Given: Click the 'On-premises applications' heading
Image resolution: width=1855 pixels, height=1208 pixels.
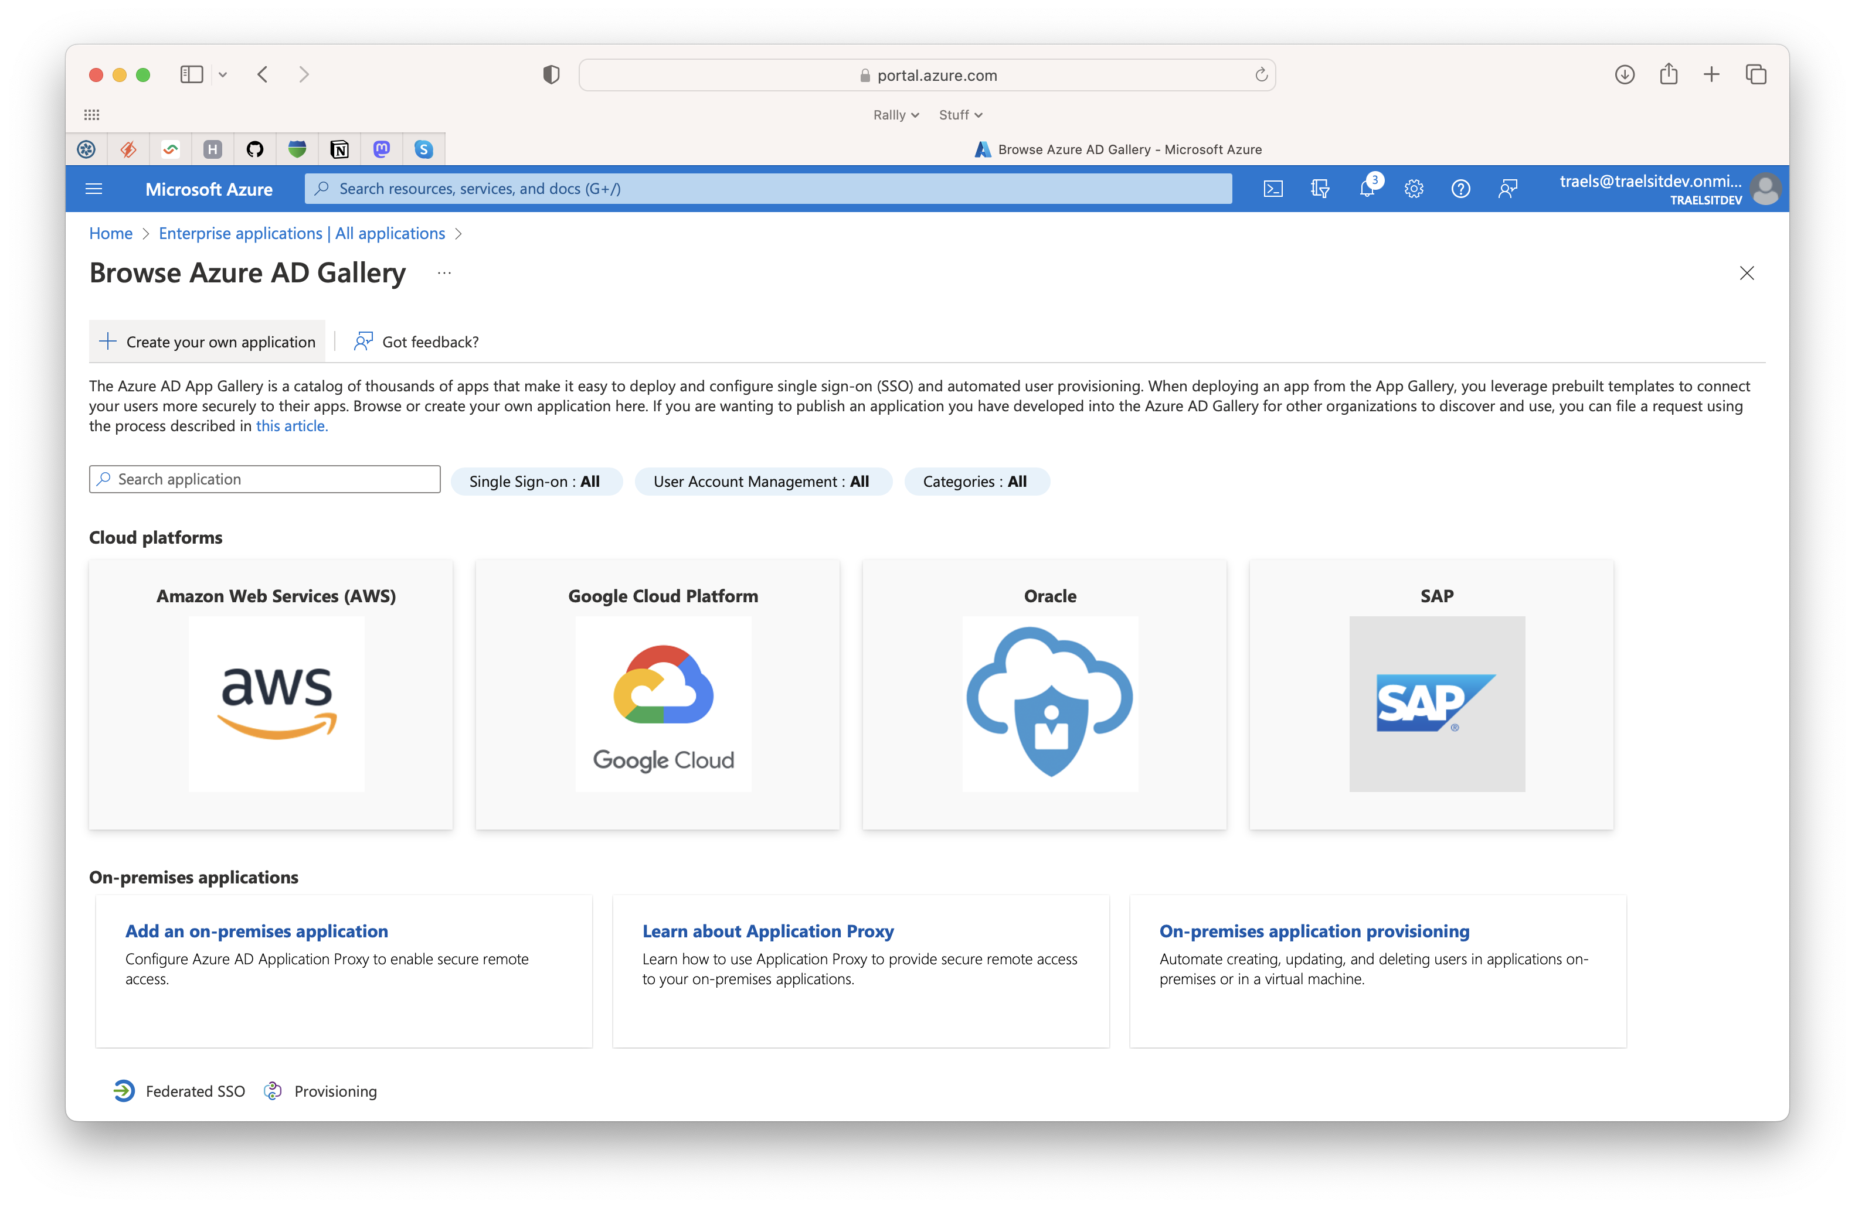Looking at the screenshot, I should pos(194,877).
